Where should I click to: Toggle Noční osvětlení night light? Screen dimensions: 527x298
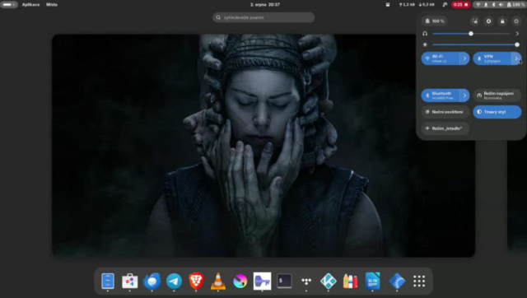point(445,112)
